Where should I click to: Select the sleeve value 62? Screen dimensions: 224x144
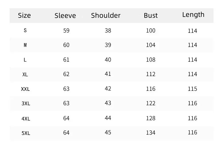coord(66,74)
